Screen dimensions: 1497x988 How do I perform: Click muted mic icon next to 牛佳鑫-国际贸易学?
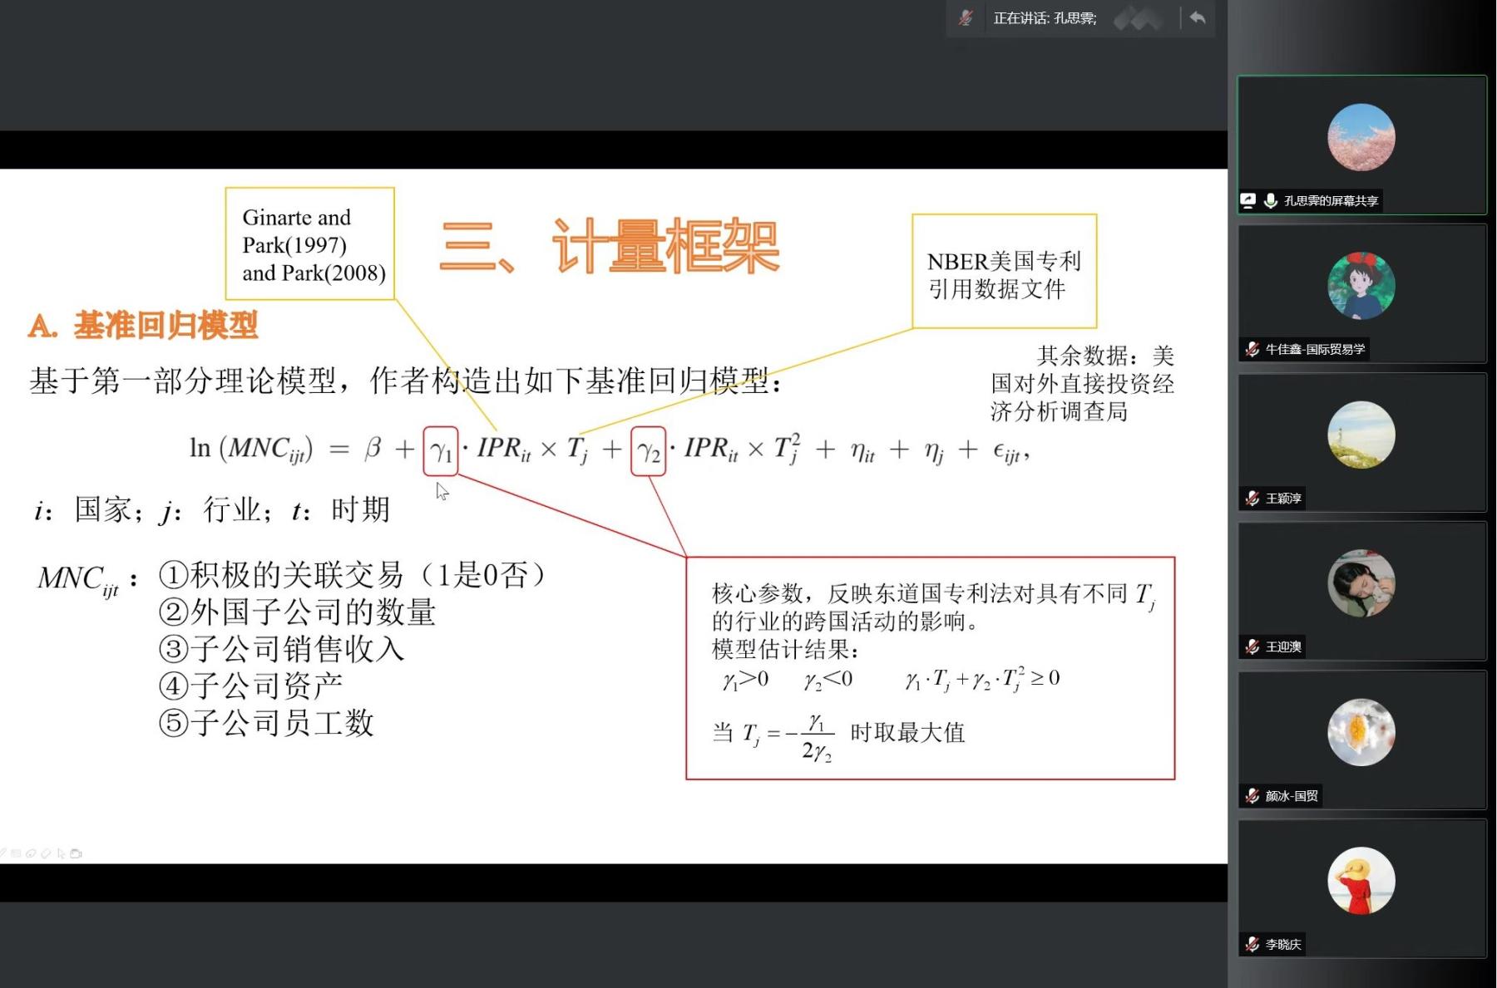(x=1252, y=349)
